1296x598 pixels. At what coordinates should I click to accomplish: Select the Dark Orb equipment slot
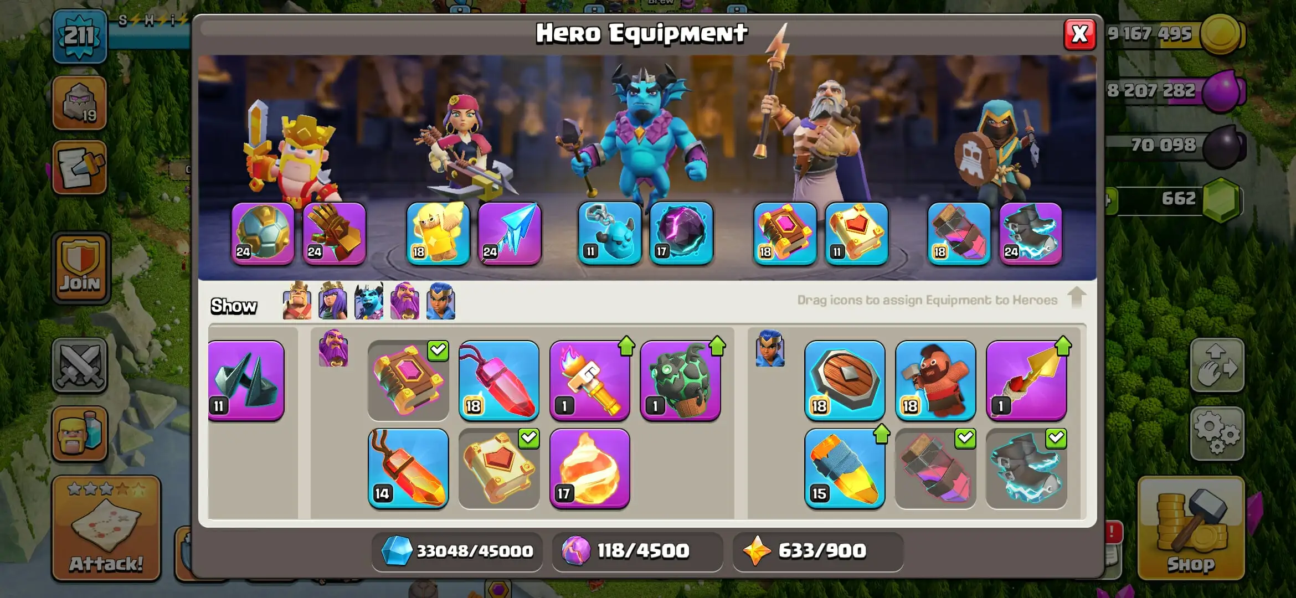pyautogui.click(x=681, y=233)
